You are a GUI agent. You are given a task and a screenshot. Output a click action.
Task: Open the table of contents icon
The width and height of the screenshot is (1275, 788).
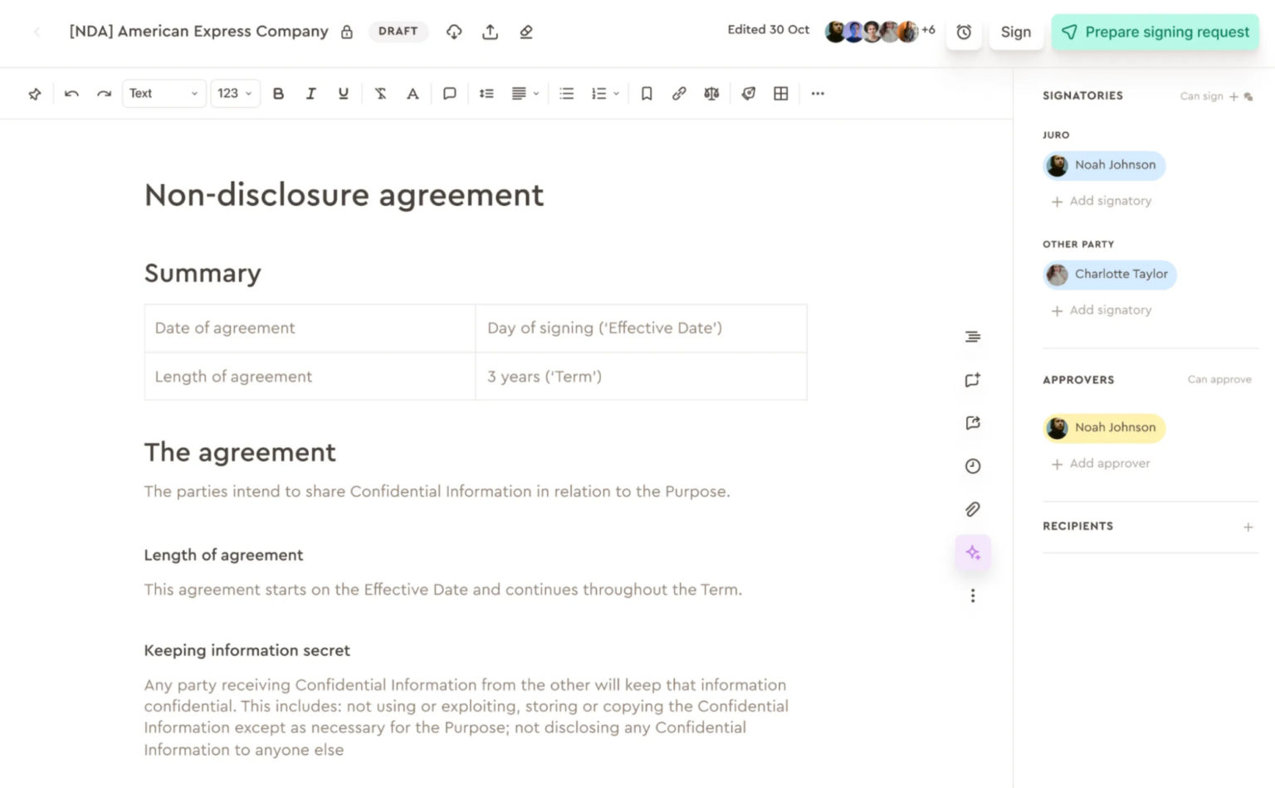(972, 337)
